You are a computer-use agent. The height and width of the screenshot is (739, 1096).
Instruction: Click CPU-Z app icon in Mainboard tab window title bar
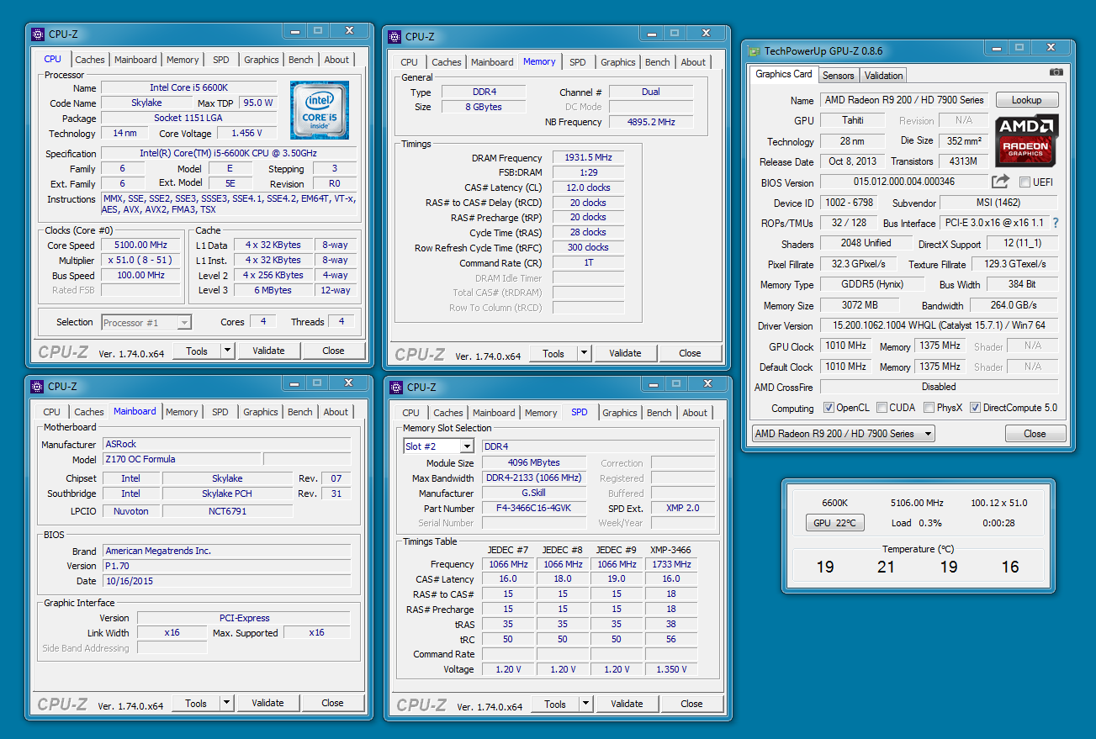pyautogui.click(x=38, y=387)
